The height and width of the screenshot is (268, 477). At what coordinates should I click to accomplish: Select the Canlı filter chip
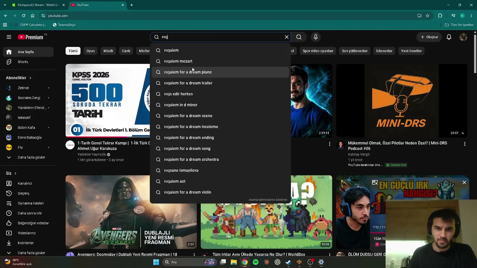(126, 51)
